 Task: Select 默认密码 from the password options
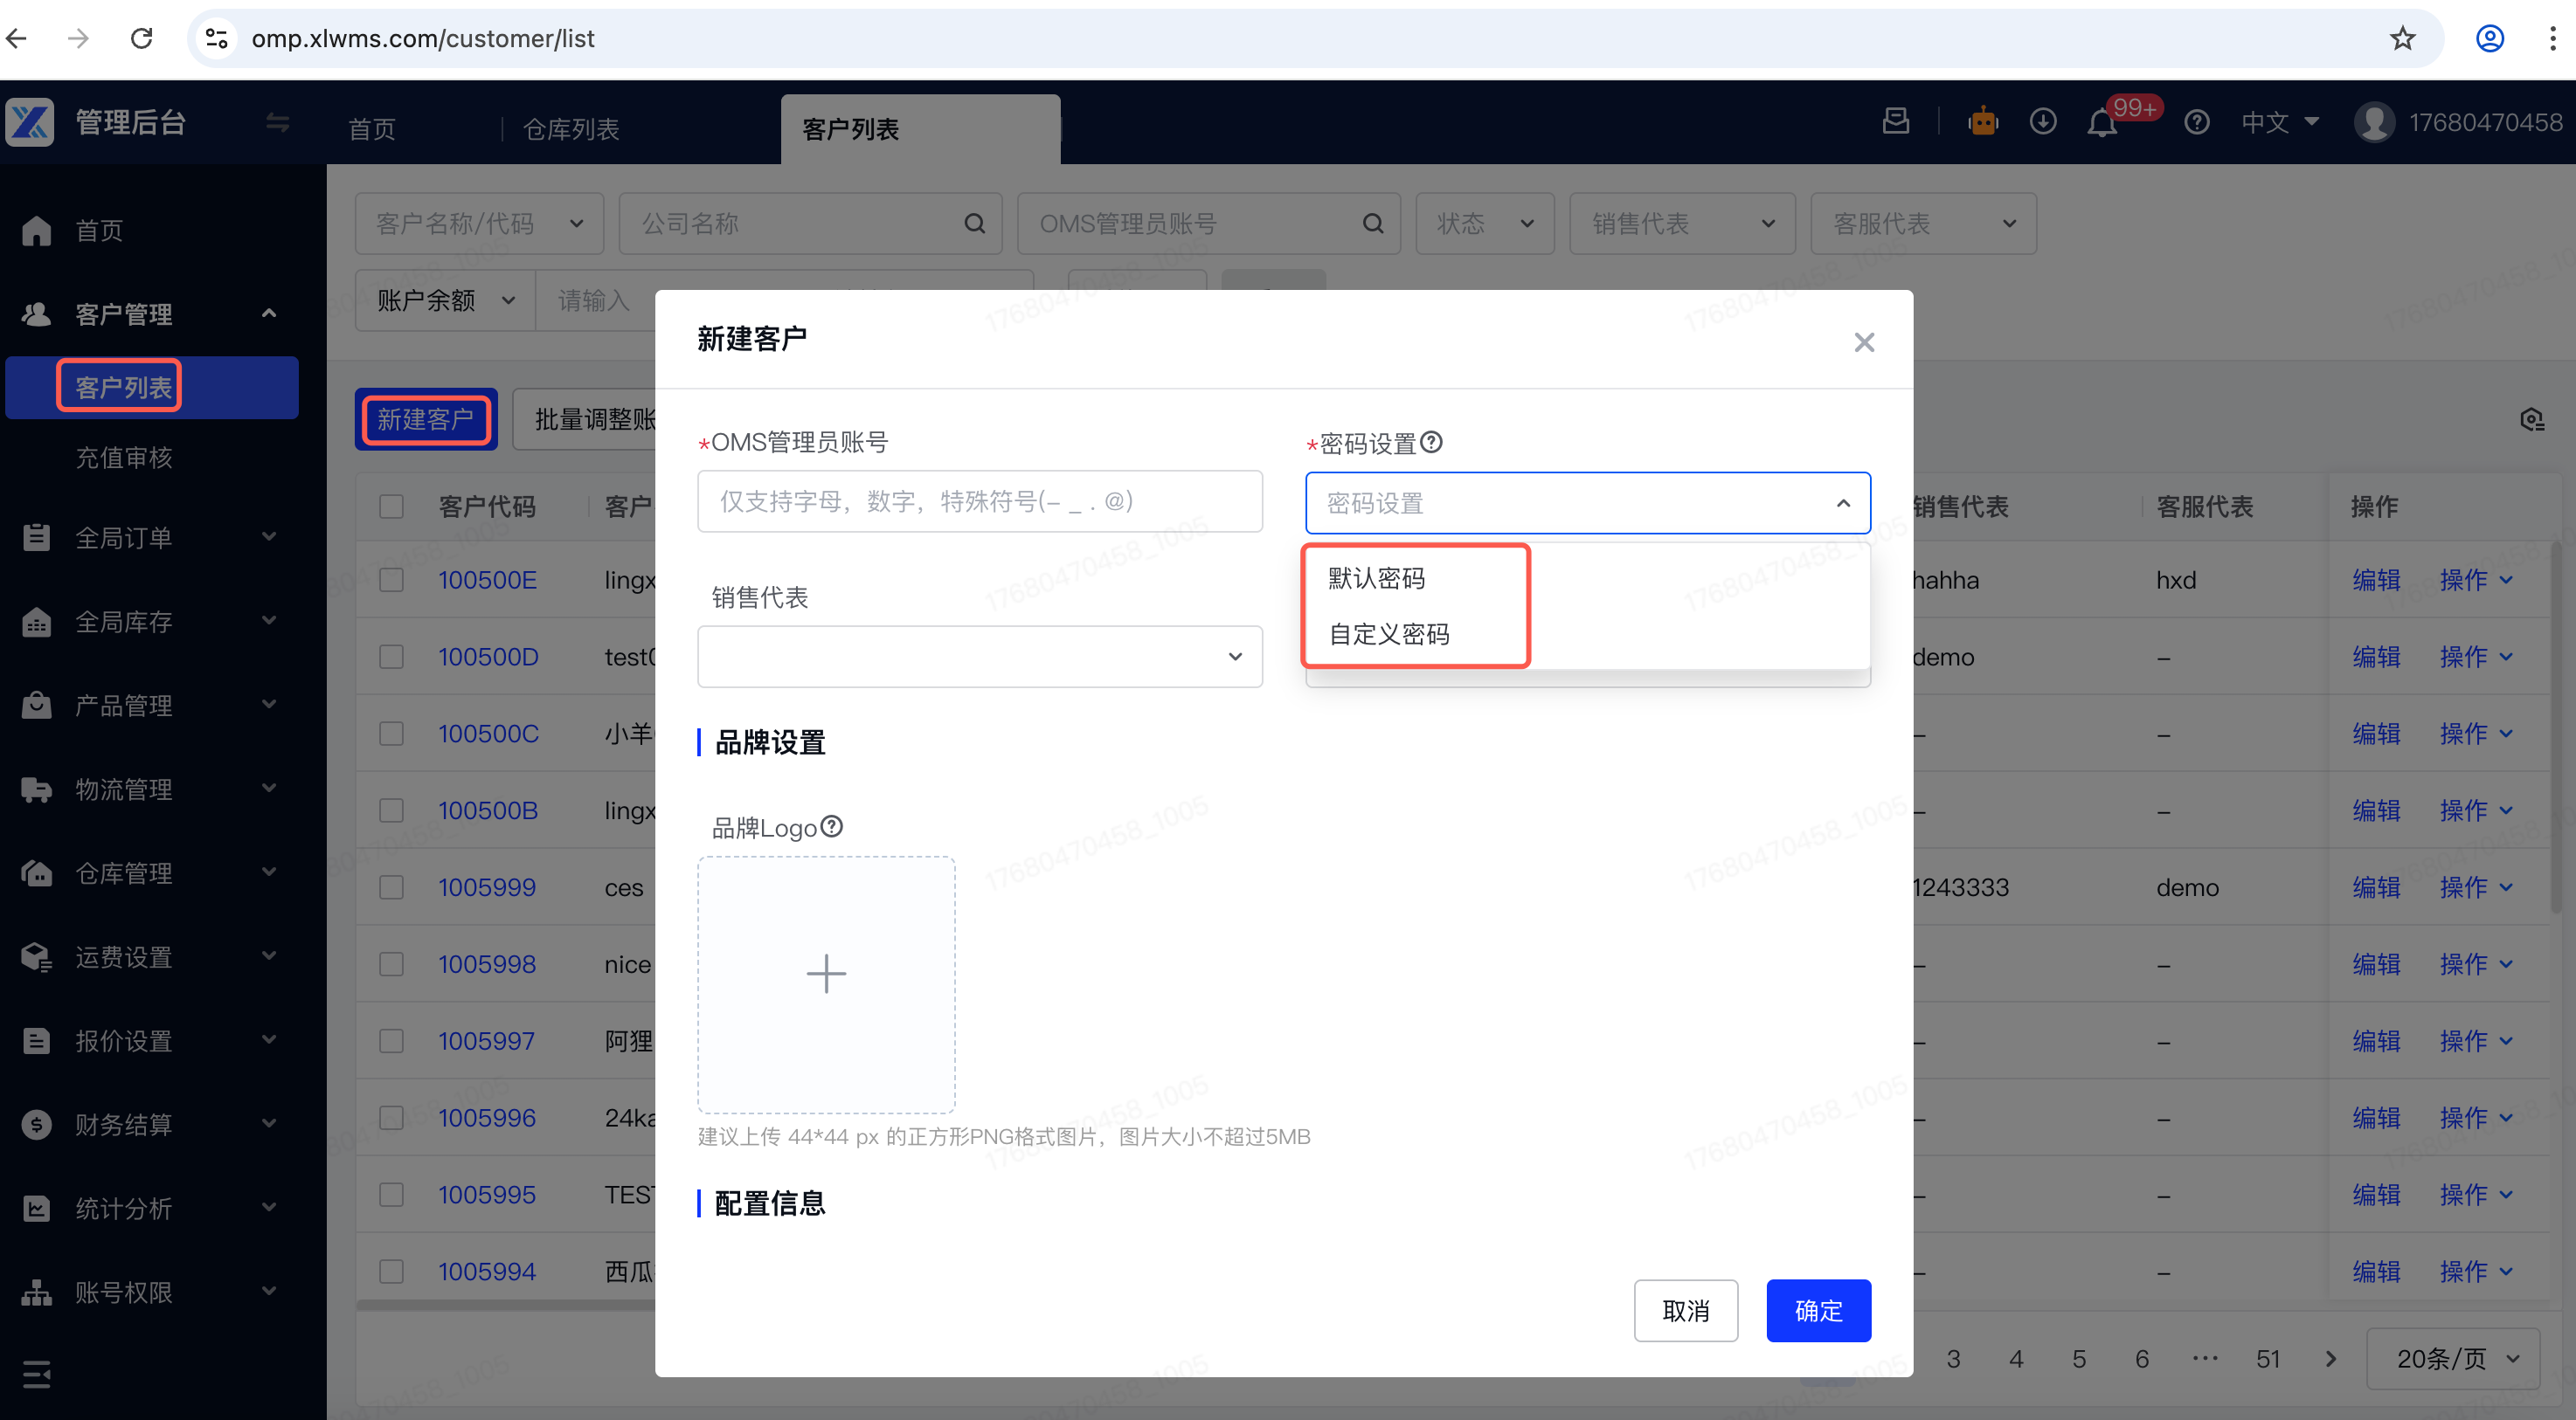pos(1376,577)
